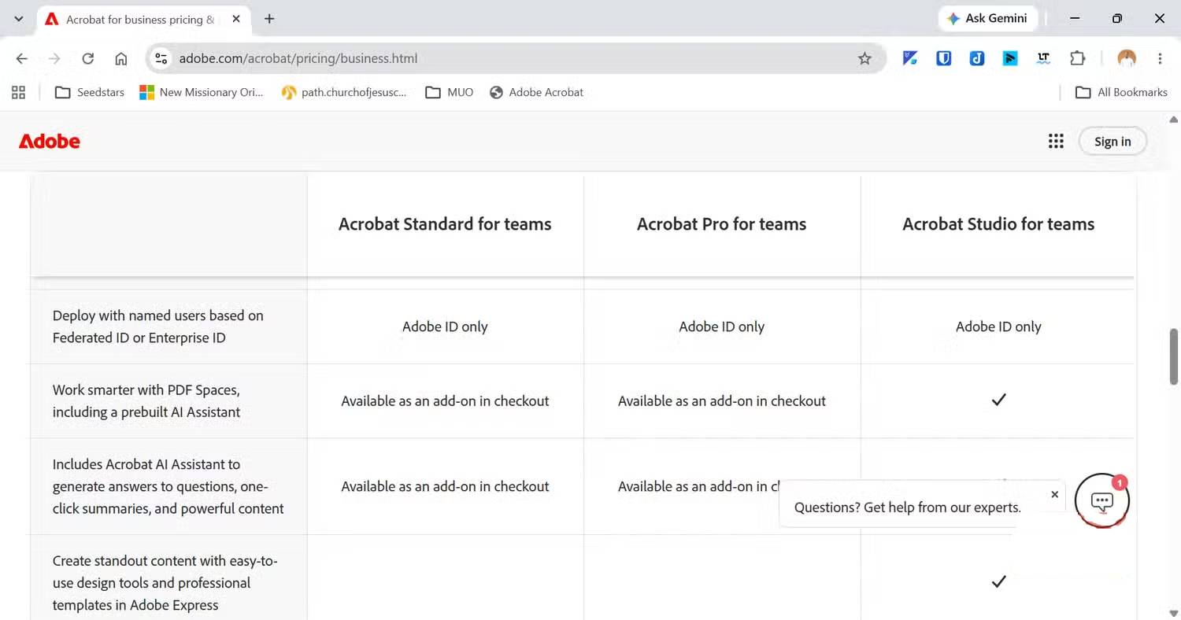Open the chat with experts bubble
This screenshot has width=1181, height=620.
point(1101,500)
